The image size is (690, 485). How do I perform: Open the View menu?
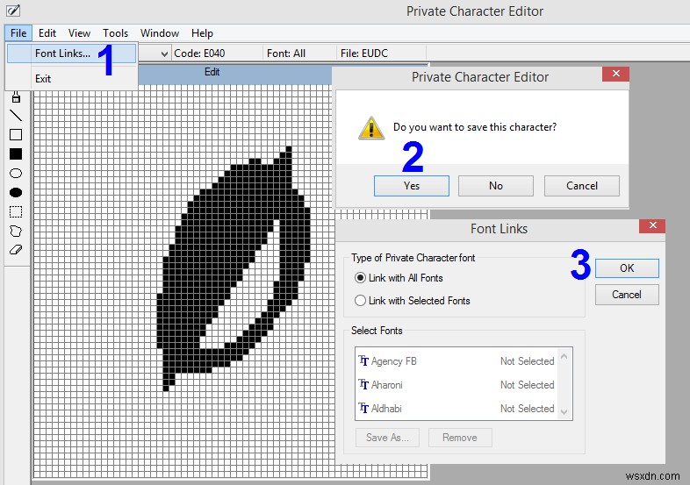pos(79,33)
